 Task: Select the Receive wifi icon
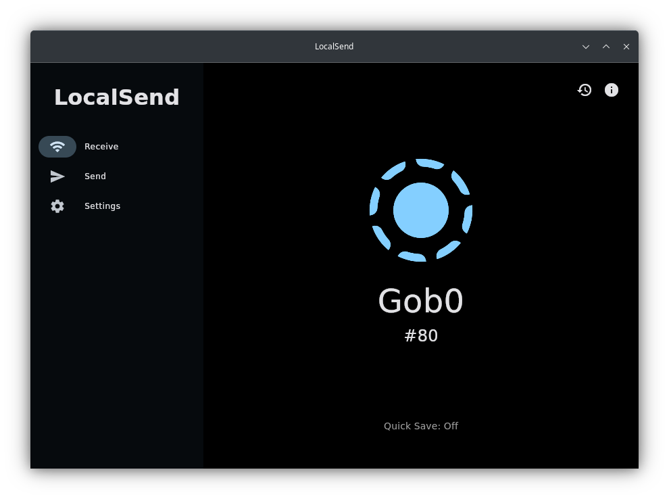coord(57,147)
